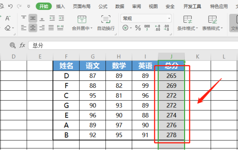Switch to the 插入 tab
Image resolution: width=238 pixels, height=150 pixels.
point(60,6)
